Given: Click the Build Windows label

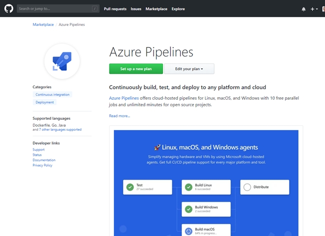Looking at the screenshot, I should click(206, 207).
